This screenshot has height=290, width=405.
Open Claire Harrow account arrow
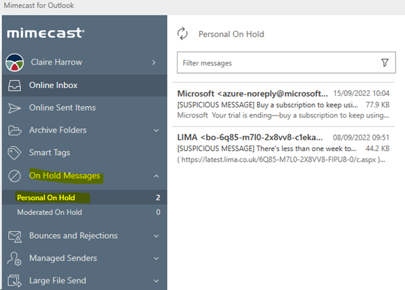(154, 62)
